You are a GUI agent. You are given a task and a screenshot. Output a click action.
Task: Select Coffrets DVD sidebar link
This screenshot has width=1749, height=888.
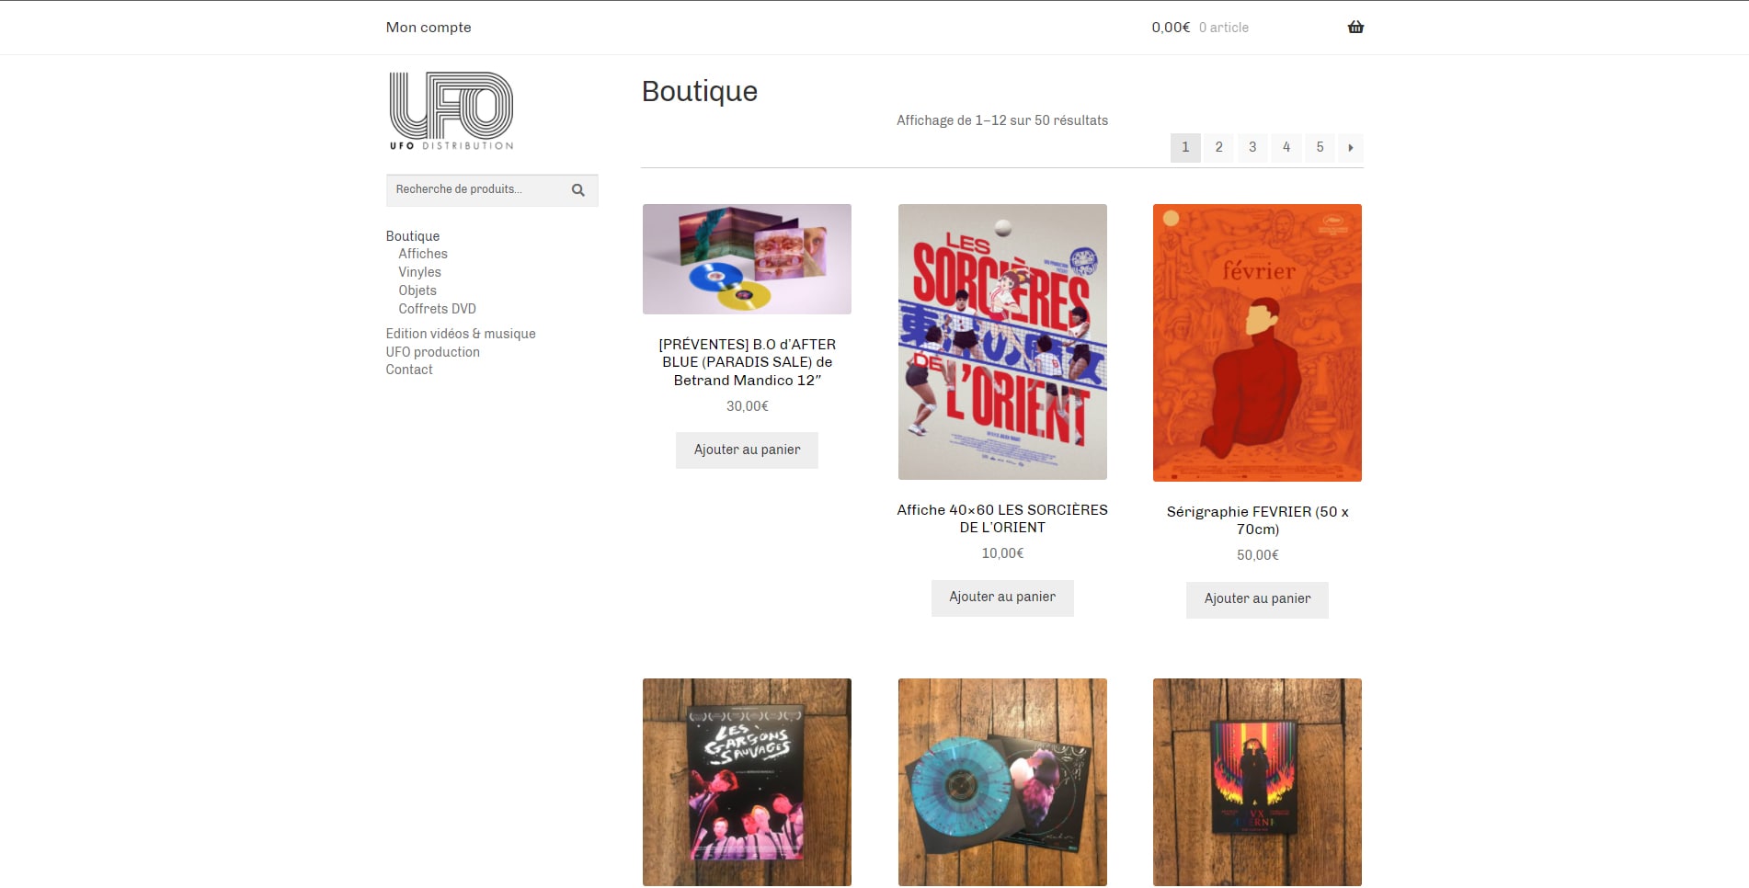pyautogui.click(x=437, y=309)
